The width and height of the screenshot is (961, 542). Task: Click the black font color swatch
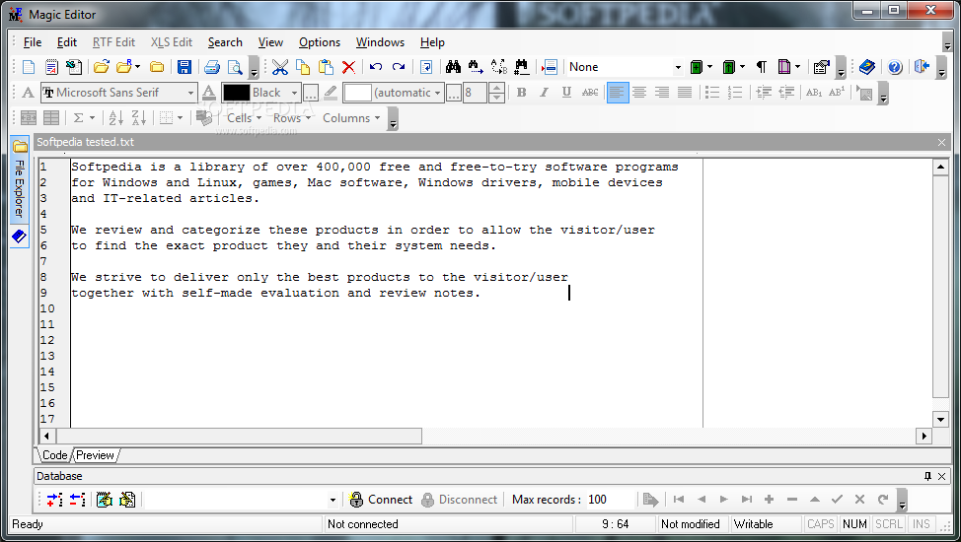237,93
